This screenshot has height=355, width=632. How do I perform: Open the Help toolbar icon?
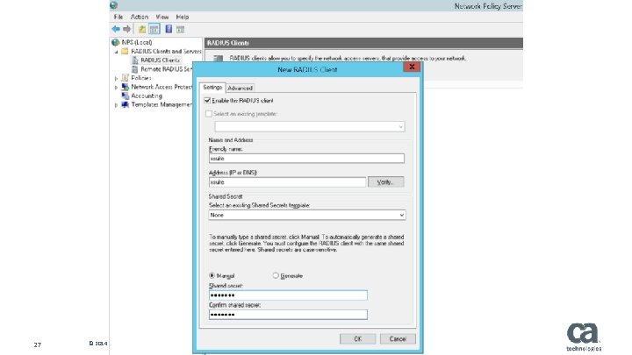169,29
